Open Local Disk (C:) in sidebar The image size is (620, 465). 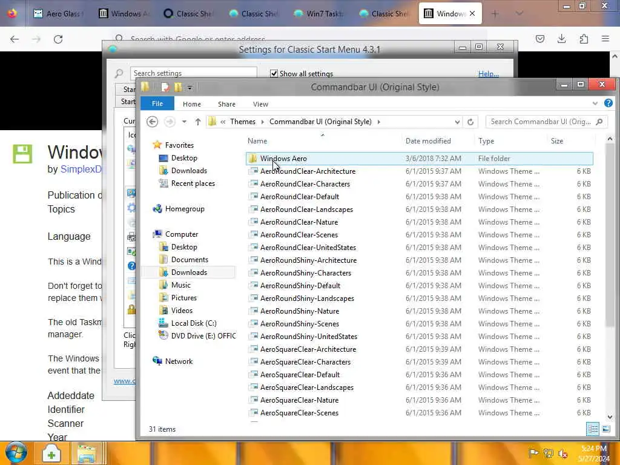click(x=194, y=323)
